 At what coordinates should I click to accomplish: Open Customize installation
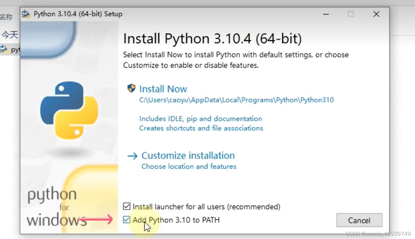click(188, 156)
